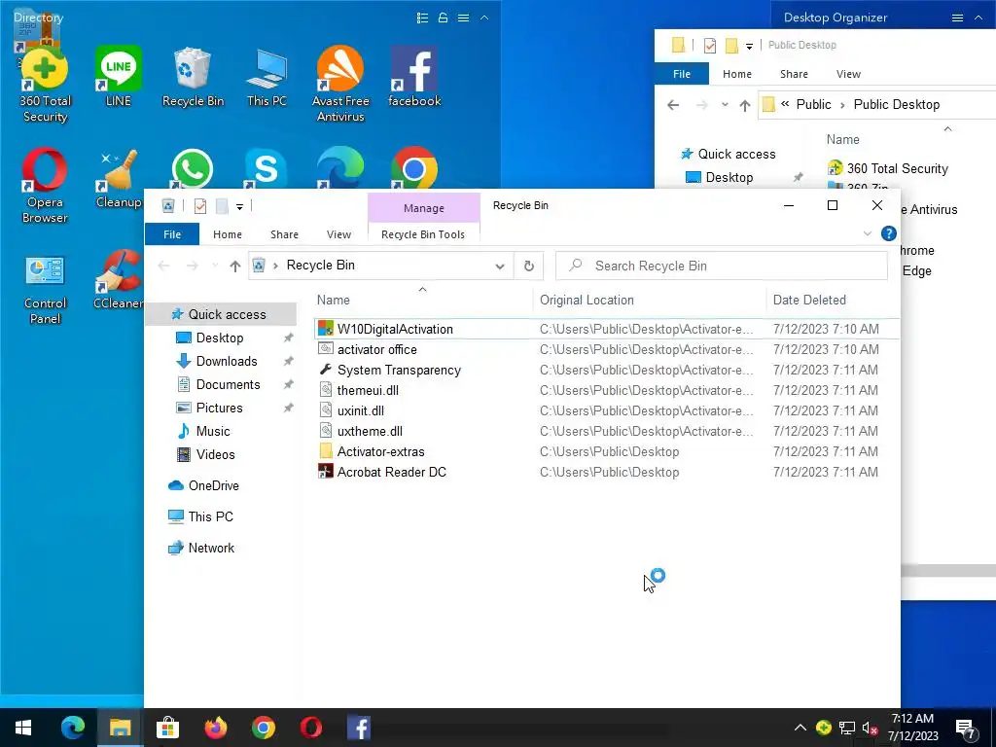The image size is (996, 747).
Task: Collapse the Directory fence panel
Action: (x=484, y=18)
